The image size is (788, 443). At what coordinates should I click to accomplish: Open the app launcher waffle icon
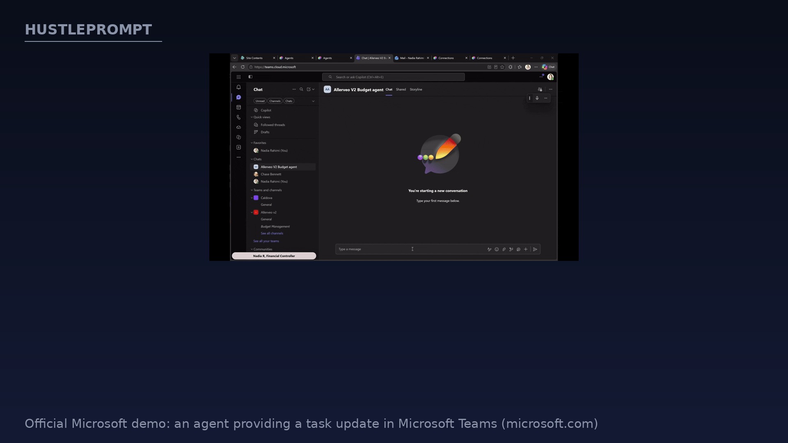tap(238, 77)
